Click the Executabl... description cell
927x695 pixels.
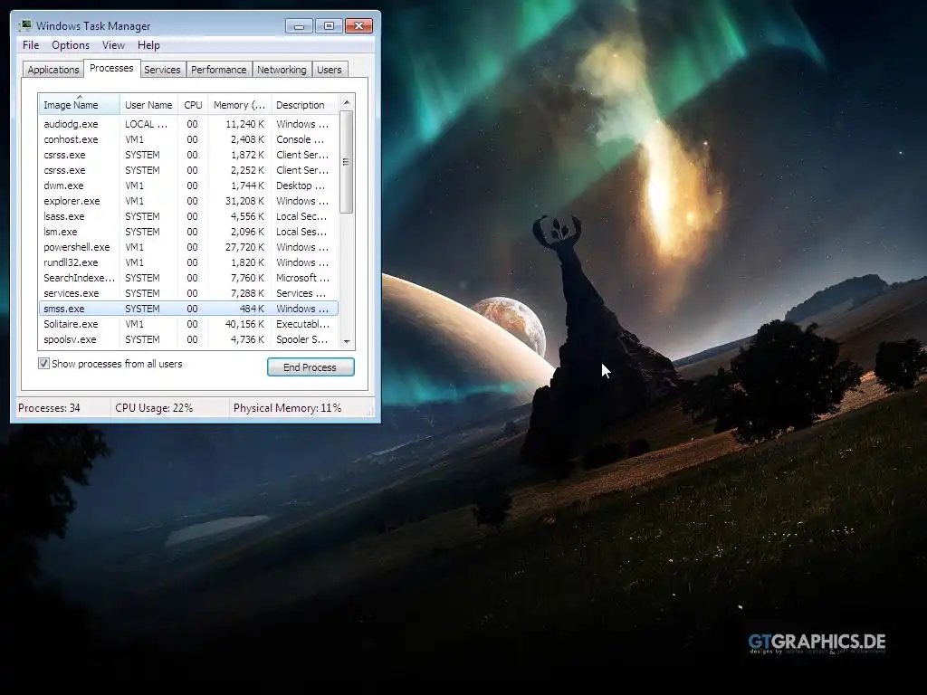pos(302,324)
